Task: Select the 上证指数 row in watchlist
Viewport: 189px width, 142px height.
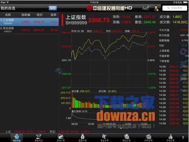Action: 29,22
